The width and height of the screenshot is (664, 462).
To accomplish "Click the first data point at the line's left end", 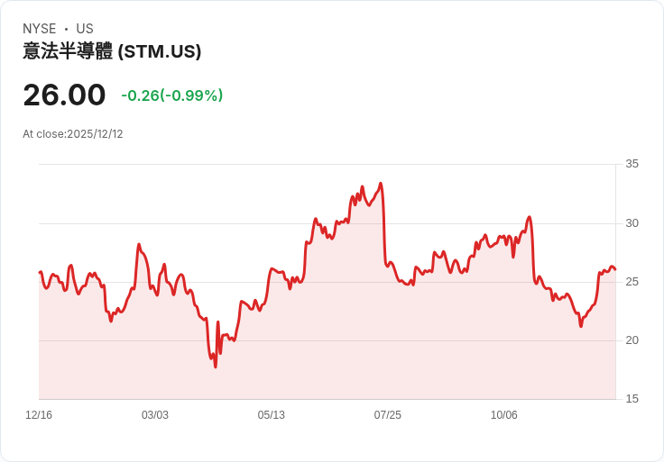I will click(40, 272).
